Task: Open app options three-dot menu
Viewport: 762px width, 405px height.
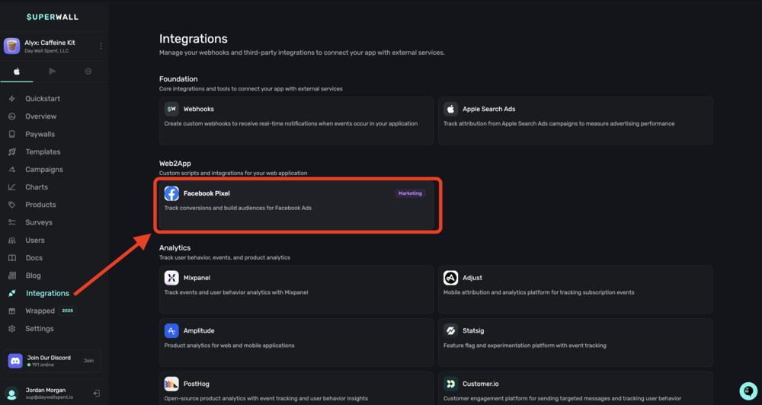Action: pyautogui.click(x=101, y=46)
